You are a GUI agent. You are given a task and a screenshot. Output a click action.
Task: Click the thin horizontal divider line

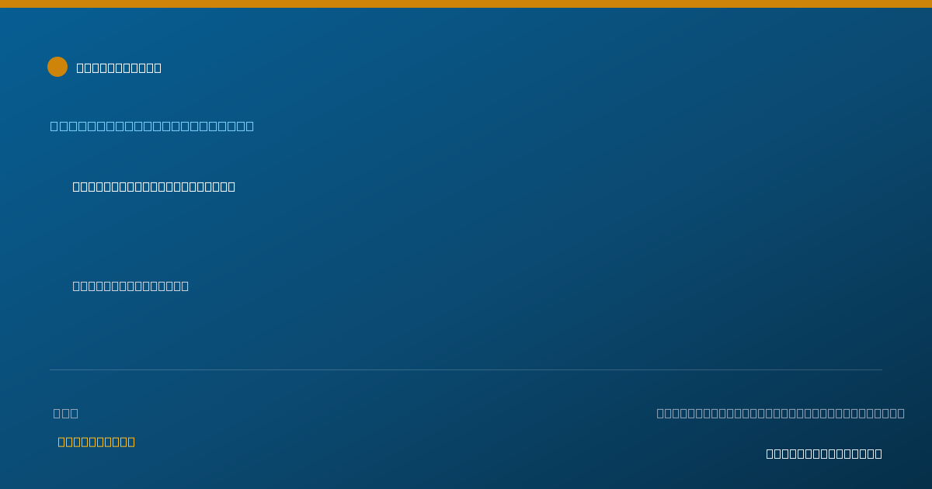click(466, 369)
